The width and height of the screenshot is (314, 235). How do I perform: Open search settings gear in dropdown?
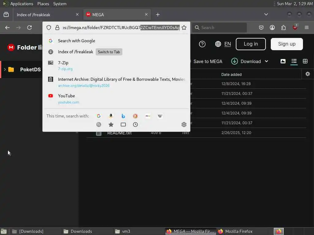(x=184, y=125)
